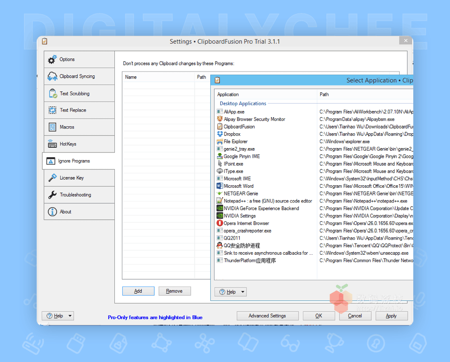
Task: Select Sink to receive asynchronous callbacks entry
Action: (x=268, y=253)
